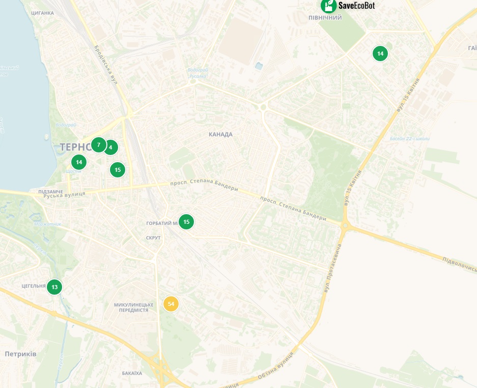Screen dimensions: 477x388
Task: Select the СКРУТ label on the map
Action: [x=153, y=238]
